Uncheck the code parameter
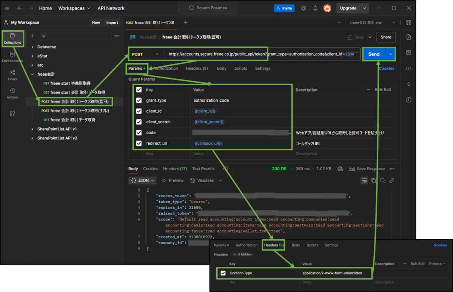This screenshot has height=292, width=453. (x=139, y=133)
